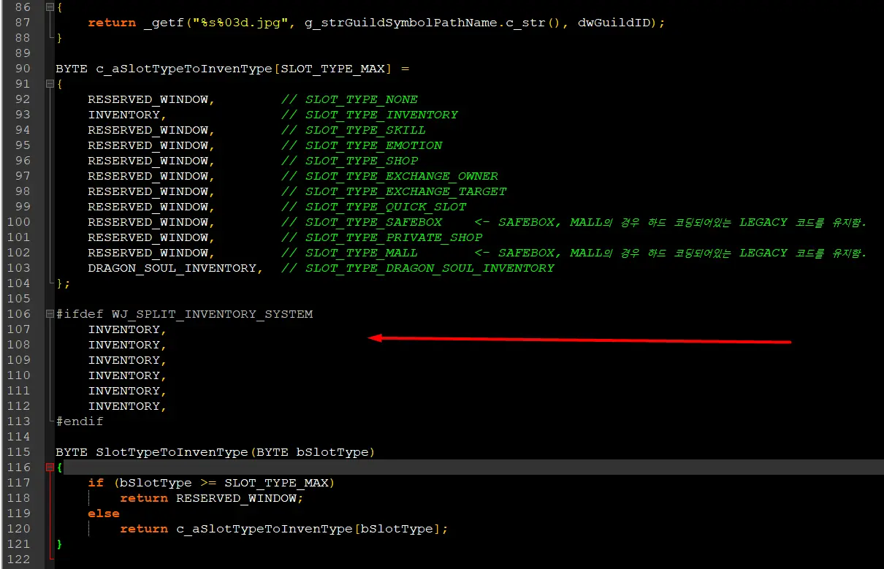The width and height of the screenshot is (884, 569).
Task: Collapse the fold marker at line 86
Action: click(50, 7)
